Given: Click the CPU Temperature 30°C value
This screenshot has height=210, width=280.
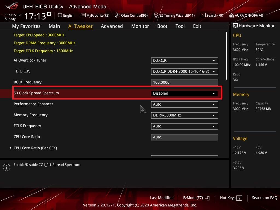Looking at the screenshot, I should point(259,50).
